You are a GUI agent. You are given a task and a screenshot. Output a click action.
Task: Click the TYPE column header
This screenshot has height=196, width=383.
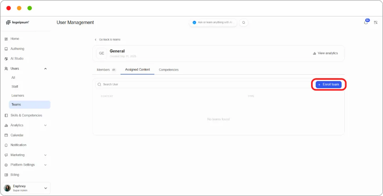click(251, 96)
